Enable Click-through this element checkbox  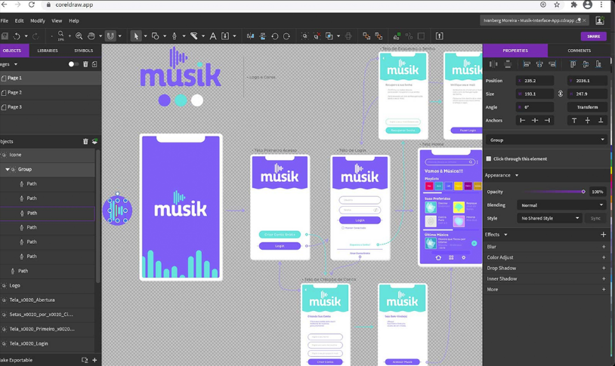pyautogui.click(x=489, y=159)
